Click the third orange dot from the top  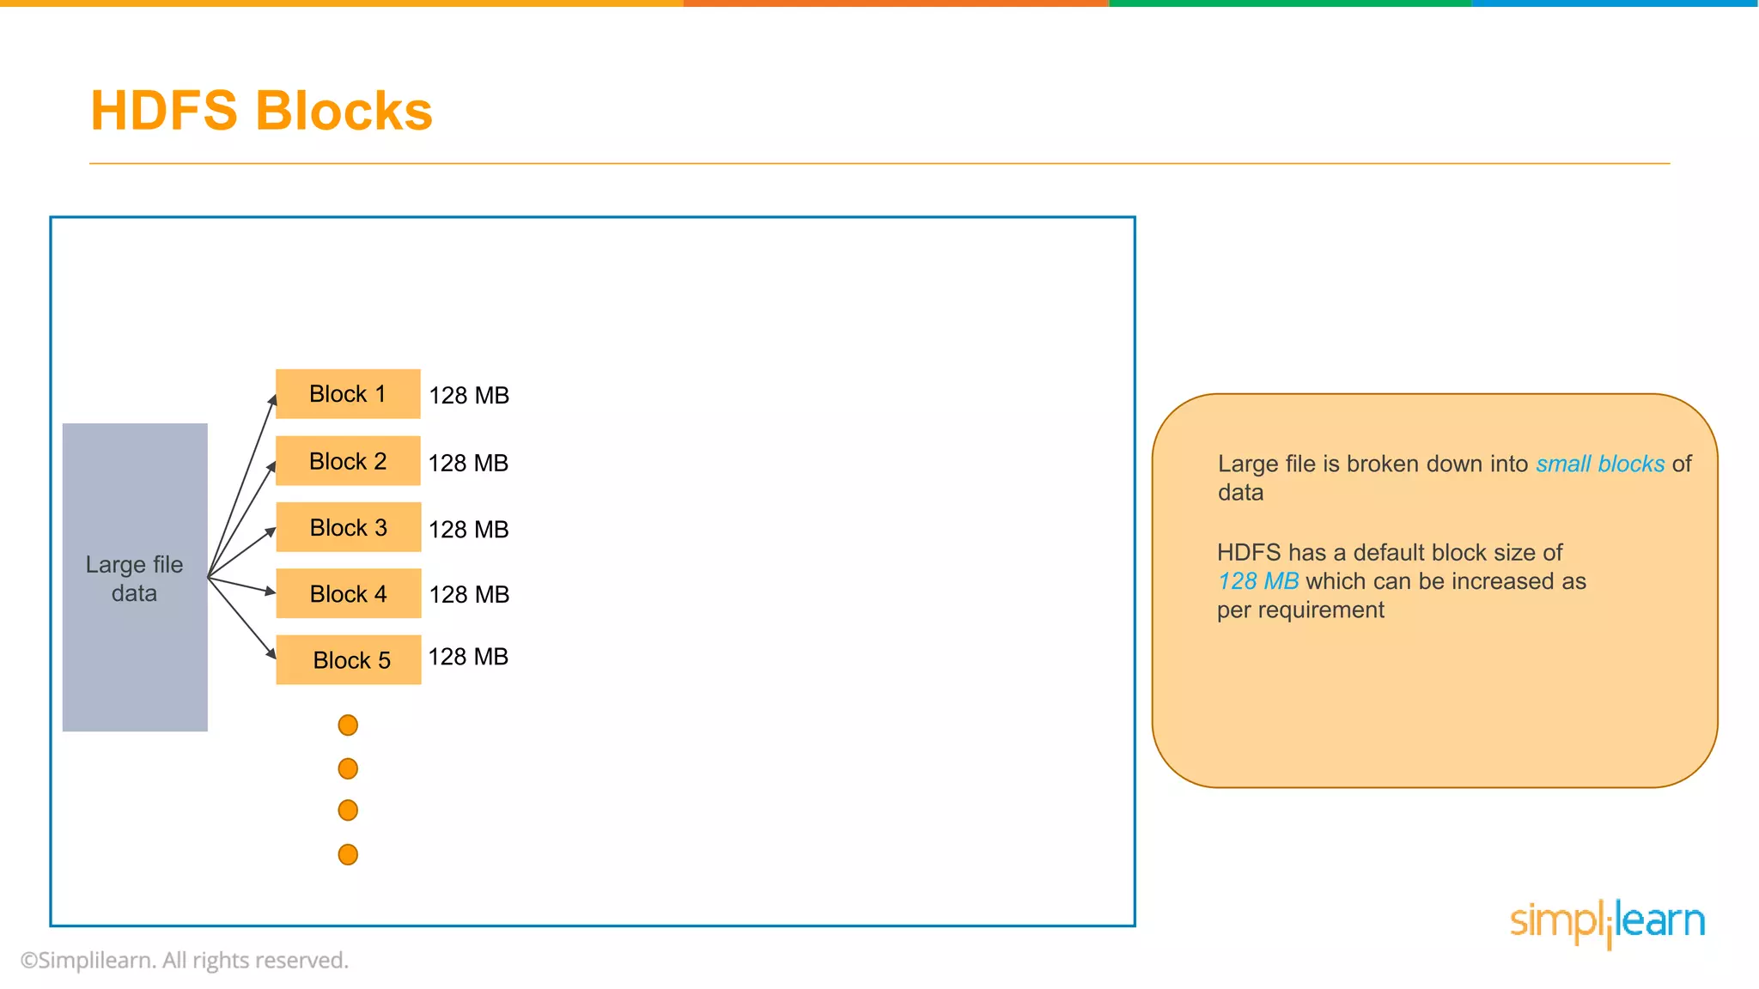[x=348, y=810]
